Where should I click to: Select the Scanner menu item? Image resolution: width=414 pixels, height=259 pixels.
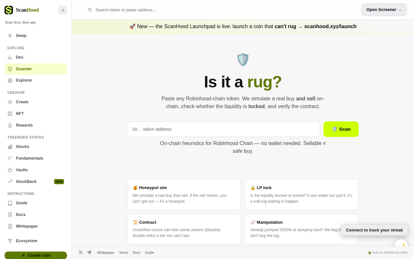click(36, 69)
